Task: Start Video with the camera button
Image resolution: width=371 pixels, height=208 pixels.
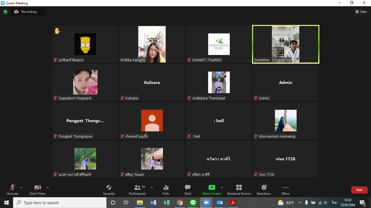Action: tap(37, 190)
